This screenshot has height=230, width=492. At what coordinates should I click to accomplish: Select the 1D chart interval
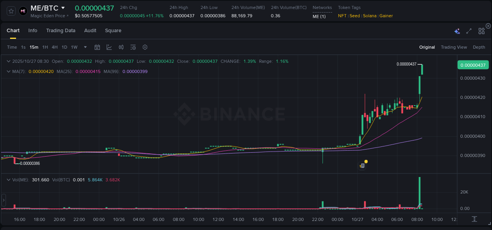point(64,47)
